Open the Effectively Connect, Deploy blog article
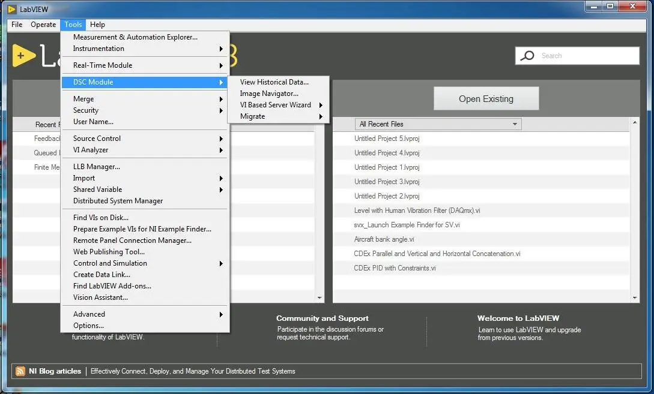The image size is (654, 394). tap(193, 371)
